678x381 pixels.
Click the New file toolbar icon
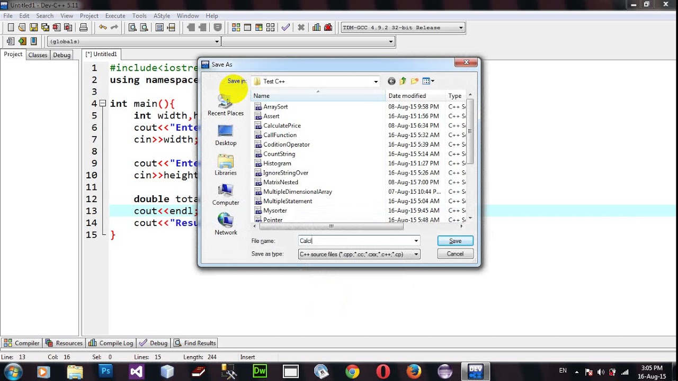pos(11,28)
